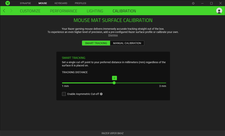Switch to the Calibration tab
Image resolution: width=225 pixels, height=136 pixels.
tap(124, 11)
